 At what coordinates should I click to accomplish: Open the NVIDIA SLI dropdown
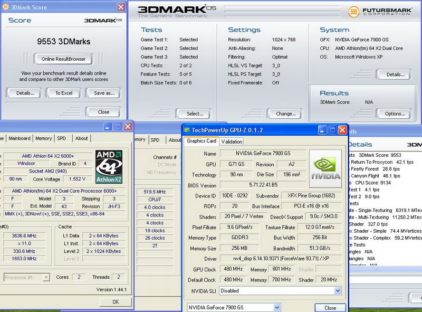point(338,291)
